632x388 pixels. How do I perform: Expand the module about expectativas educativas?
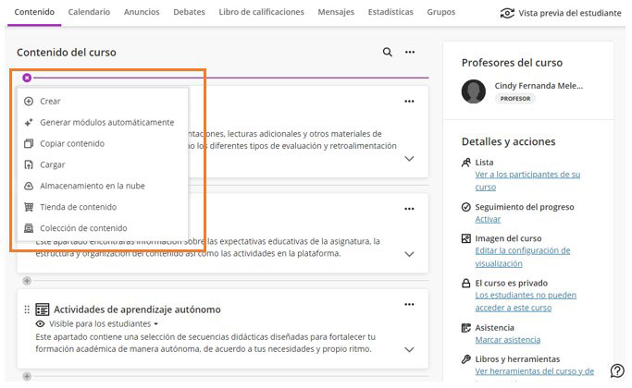(x=409, y=254)
